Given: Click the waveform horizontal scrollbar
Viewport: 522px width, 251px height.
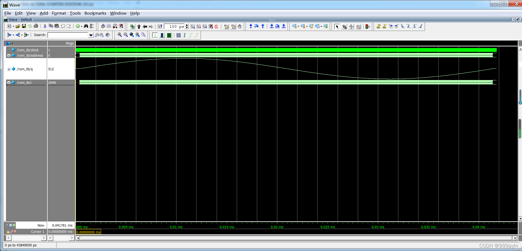Looking at the screenshot, I should 296,238.
